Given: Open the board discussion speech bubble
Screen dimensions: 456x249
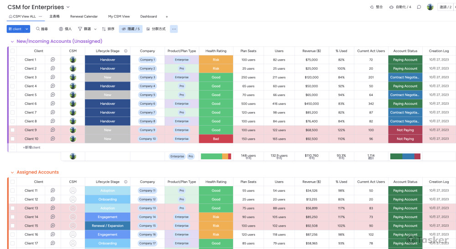Looking at the screenshot, I should (x=419, y=7).
